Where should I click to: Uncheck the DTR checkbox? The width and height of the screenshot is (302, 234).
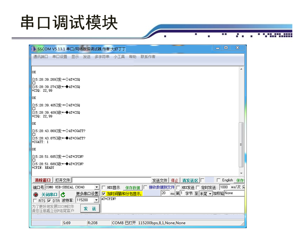(49, 201)
